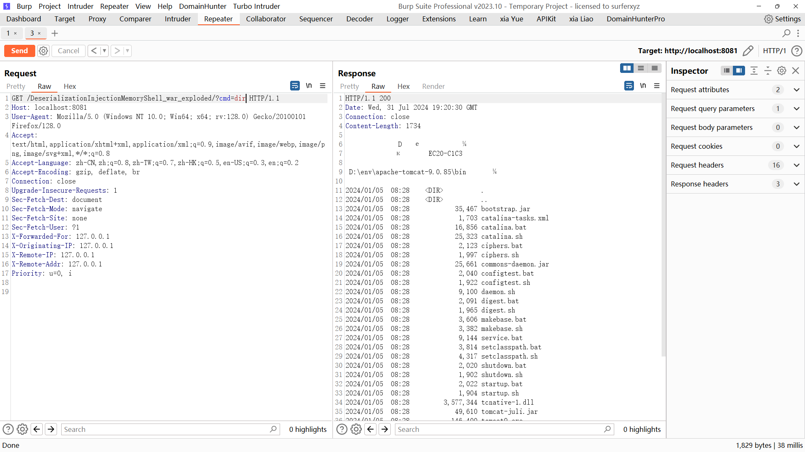The image size is (805, 452).
Task: Select top-bottom request/response layout
Action: pyautogui.click(x=641, y=68)
